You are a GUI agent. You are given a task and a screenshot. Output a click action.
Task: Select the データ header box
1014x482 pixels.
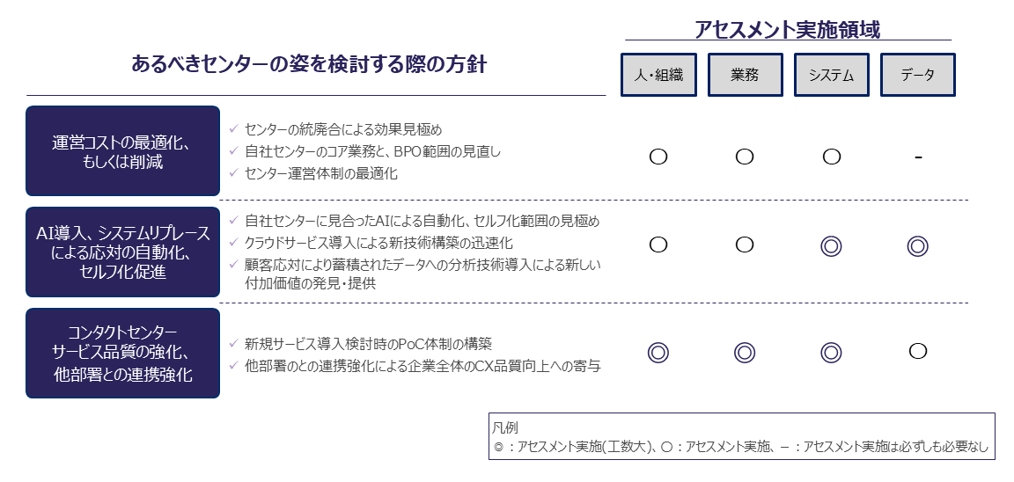(x=917, y=76)
